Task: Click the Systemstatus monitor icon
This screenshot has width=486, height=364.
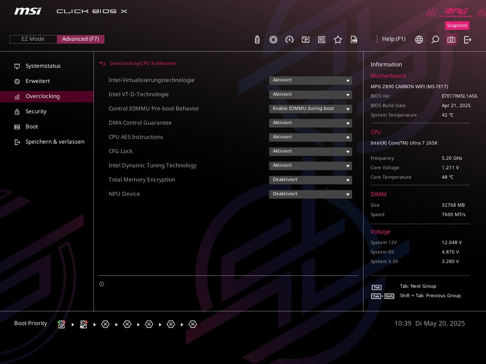Action: (x=17, y=66)
